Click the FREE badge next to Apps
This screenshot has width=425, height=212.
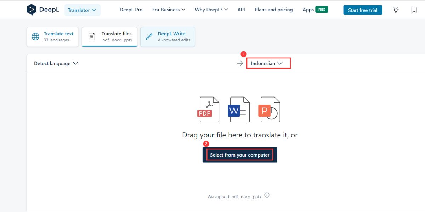point(322,10)
